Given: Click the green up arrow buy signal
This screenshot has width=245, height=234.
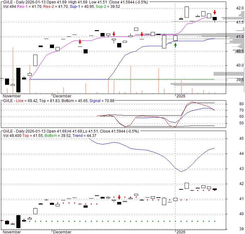Looking at the screenshot, I should [175, 45].
